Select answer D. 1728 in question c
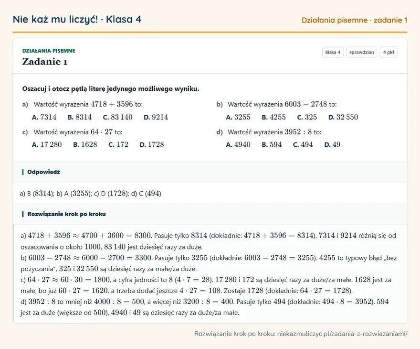This screenshot has height=349, width=420. [152, 144]
